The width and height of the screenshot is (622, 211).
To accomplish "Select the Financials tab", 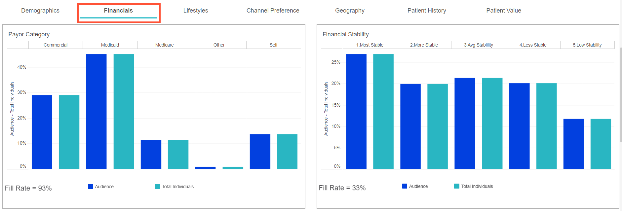I will coord(118,11).
